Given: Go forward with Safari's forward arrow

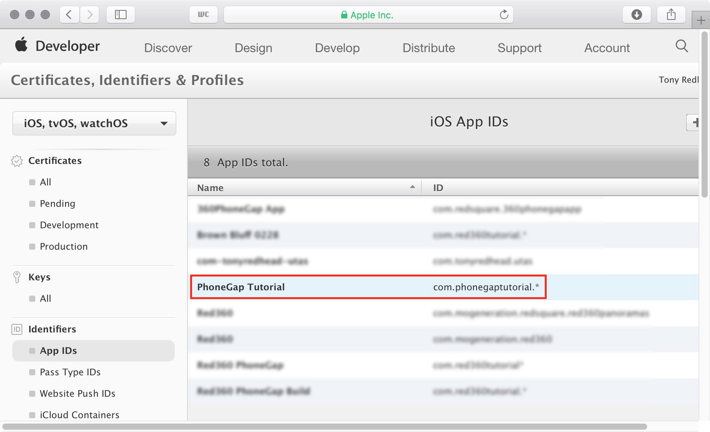Looking at the screenshot, I should pyautogui.click(x=90, y=15).
